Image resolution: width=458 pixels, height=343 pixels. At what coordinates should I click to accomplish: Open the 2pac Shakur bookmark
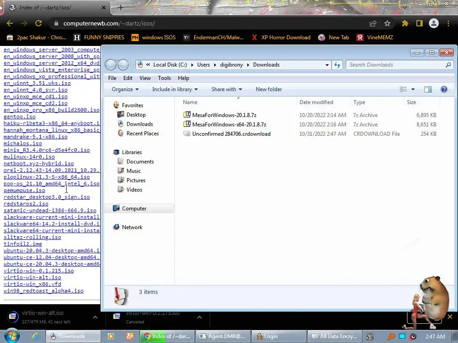(x=37, y=38)
